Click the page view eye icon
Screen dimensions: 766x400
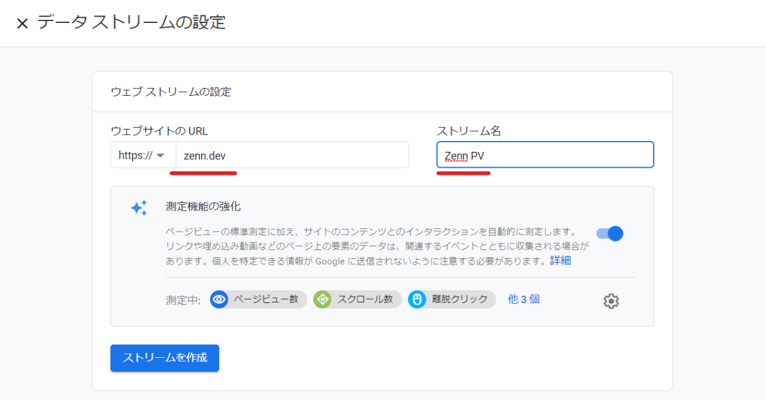[x=219, y=299]
